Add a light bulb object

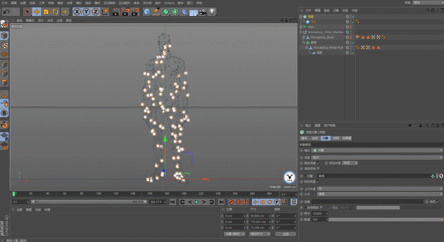(212, 12)
